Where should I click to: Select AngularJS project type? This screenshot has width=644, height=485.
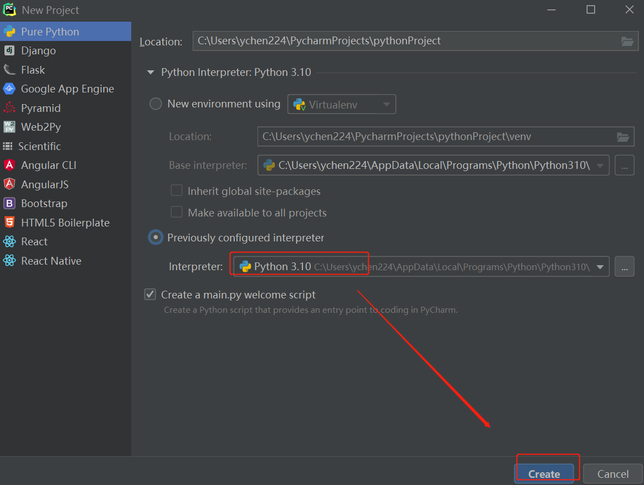click(x=66, y=184)
